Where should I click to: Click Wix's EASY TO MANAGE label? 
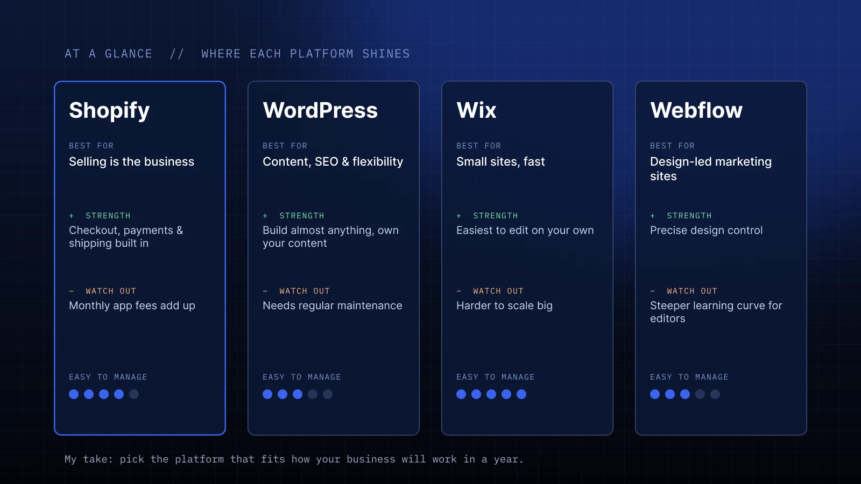(496, 377)
